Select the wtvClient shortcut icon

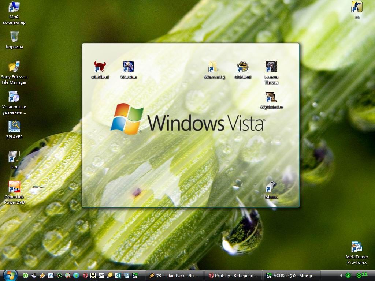point(100,70)
